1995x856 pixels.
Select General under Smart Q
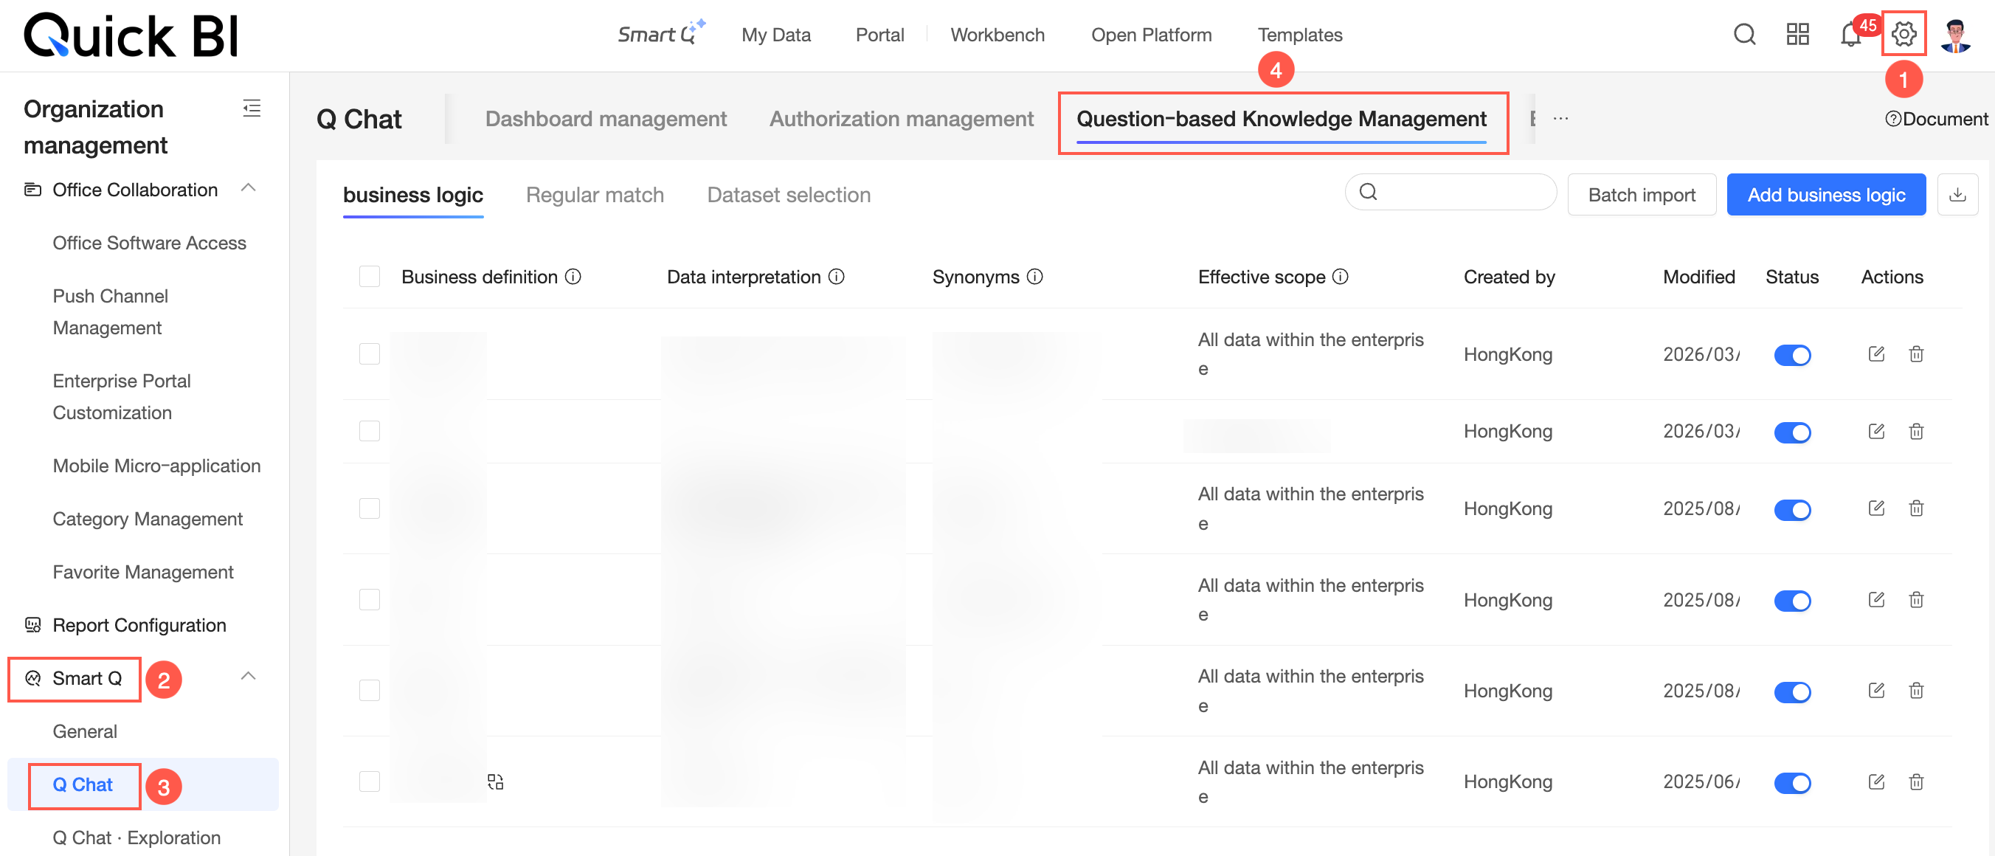(x=85, y=731)
